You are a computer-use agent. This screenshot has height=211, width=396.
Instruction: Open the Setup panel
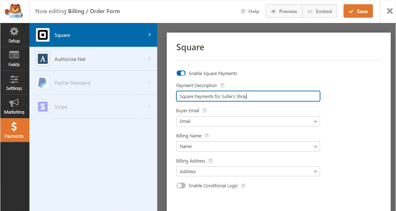(15, 34)
